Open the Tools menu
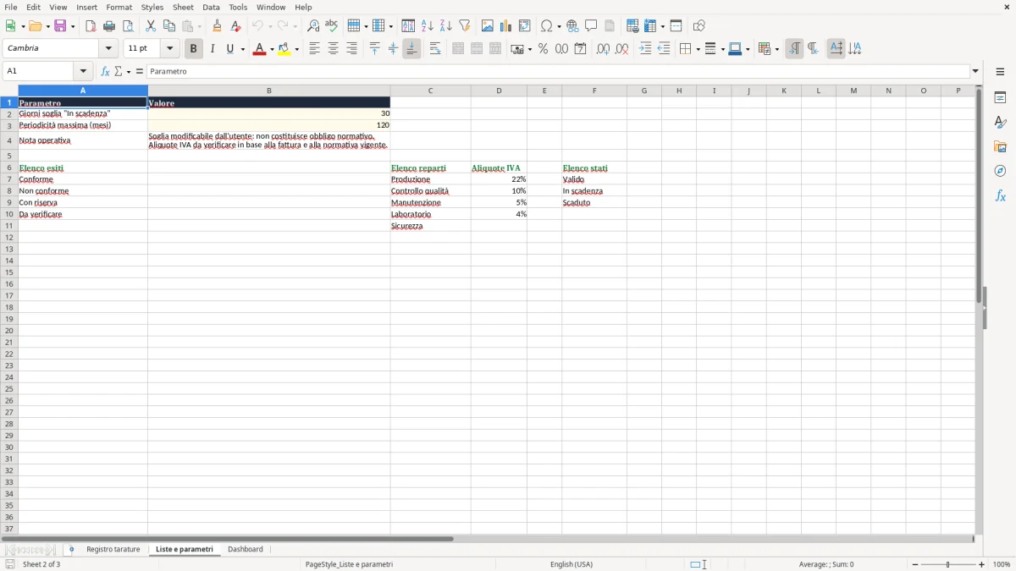The image size is (1016, 571). [238, 7]
